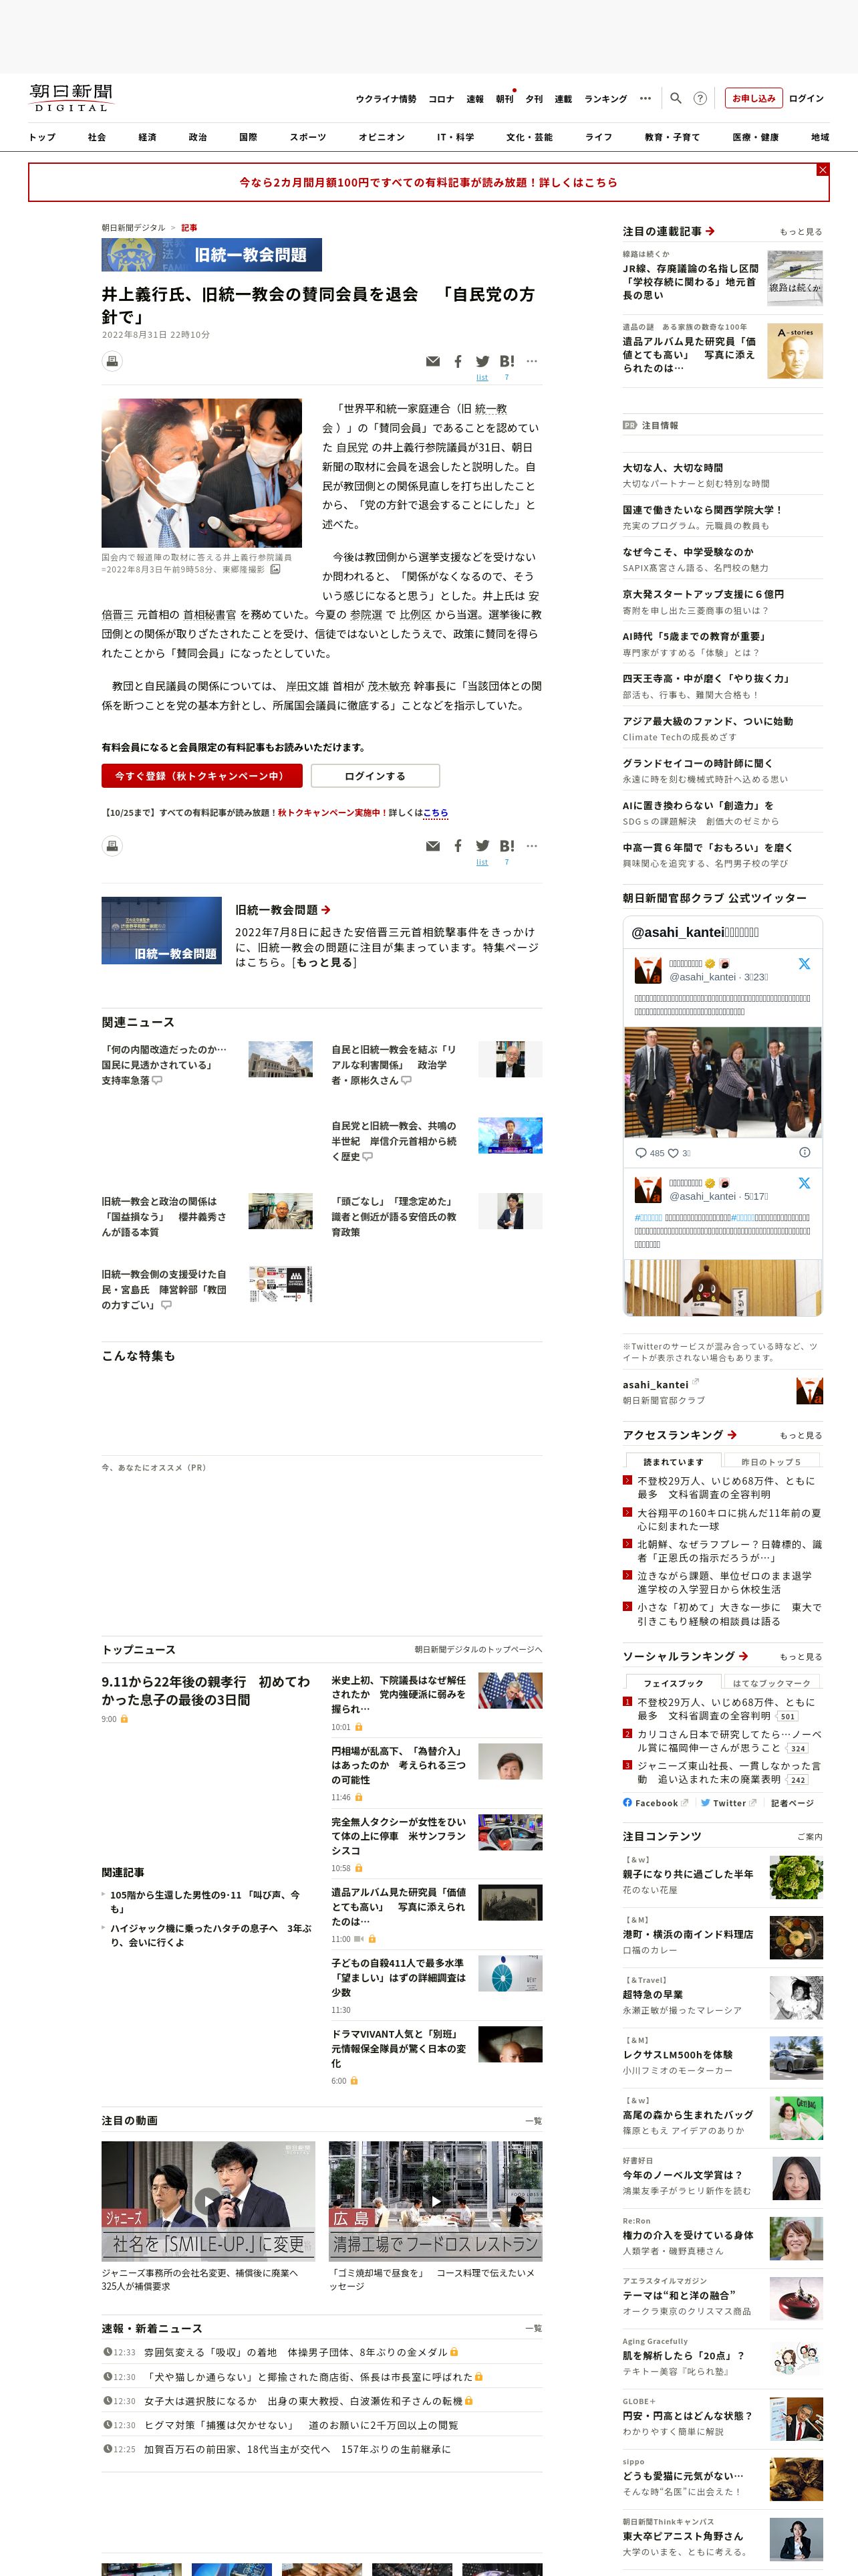Click ログイン link in header
This screenshot has width=858, height=2576.
click(806, 98)
